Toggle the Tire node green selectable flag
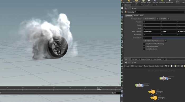 click(x=161, y=78)
